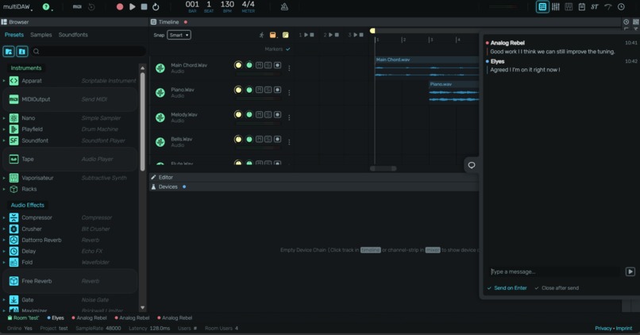Click the Gate effect icon
Image resolution: width=640 pixels, height=335 pixels.
(13, 299)
